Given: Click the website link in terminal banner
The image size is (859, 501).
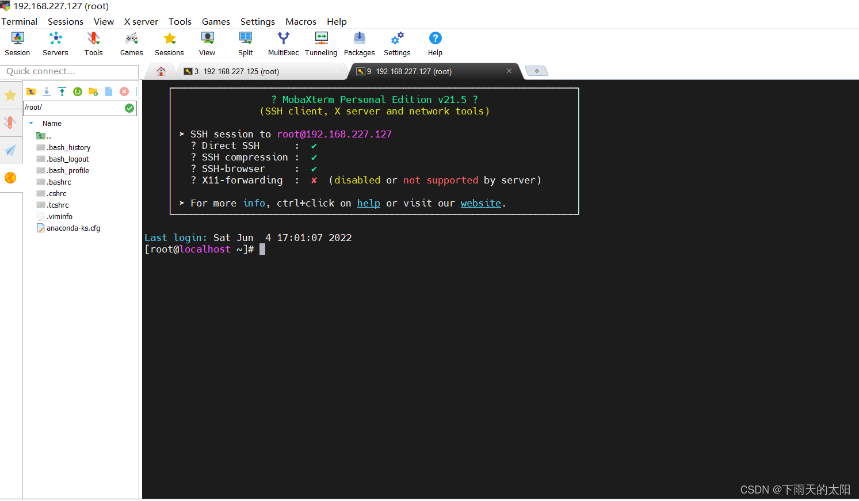Looking at the screenshot, I should point(481,203).
